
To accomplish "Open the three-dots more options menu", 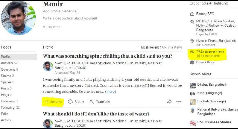I will coord(179,102).
